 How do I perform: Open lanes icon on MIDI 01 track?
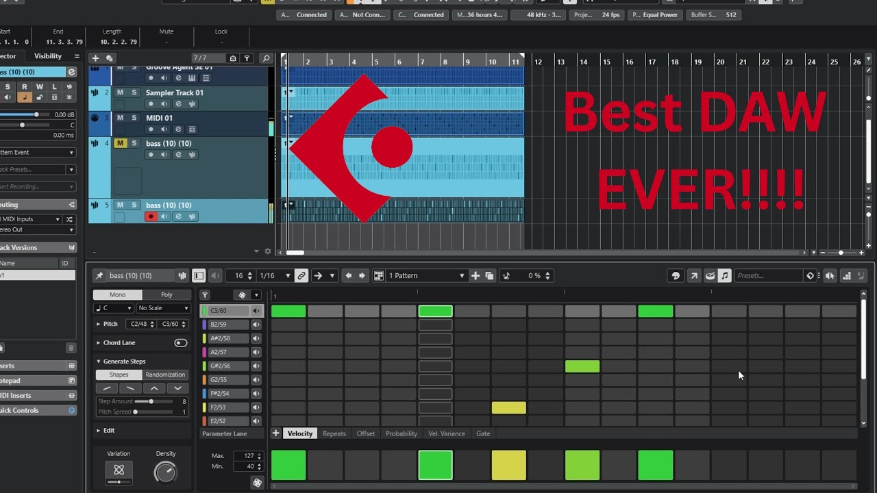tap(192, 129)
